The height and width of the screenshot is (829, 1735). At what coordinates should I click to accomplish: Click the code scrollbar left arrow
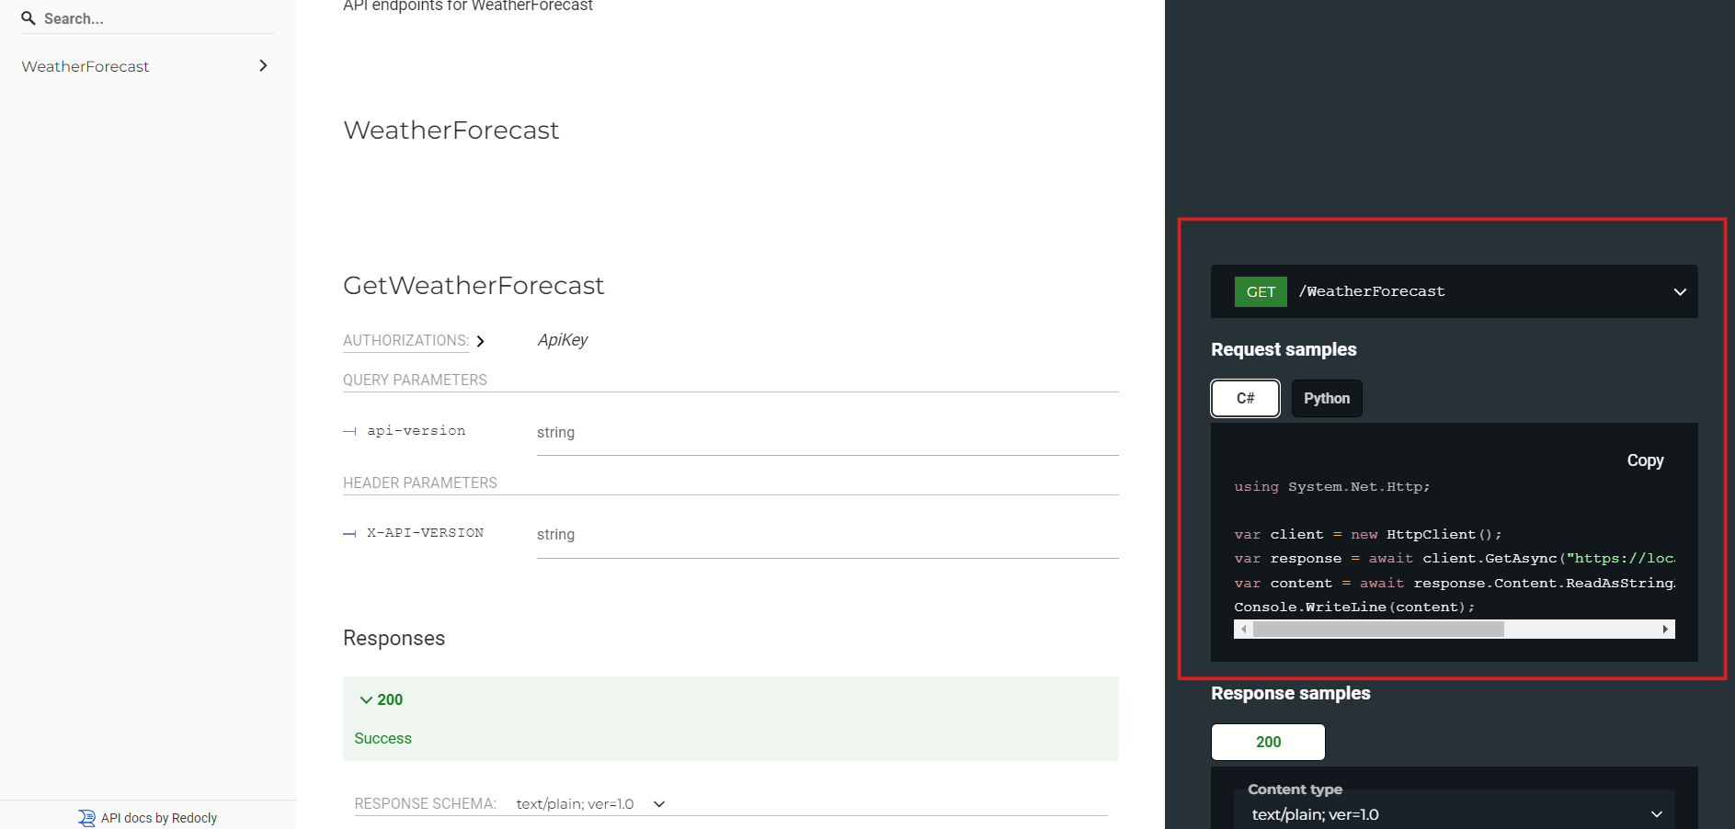click(x=1243, y=629)
